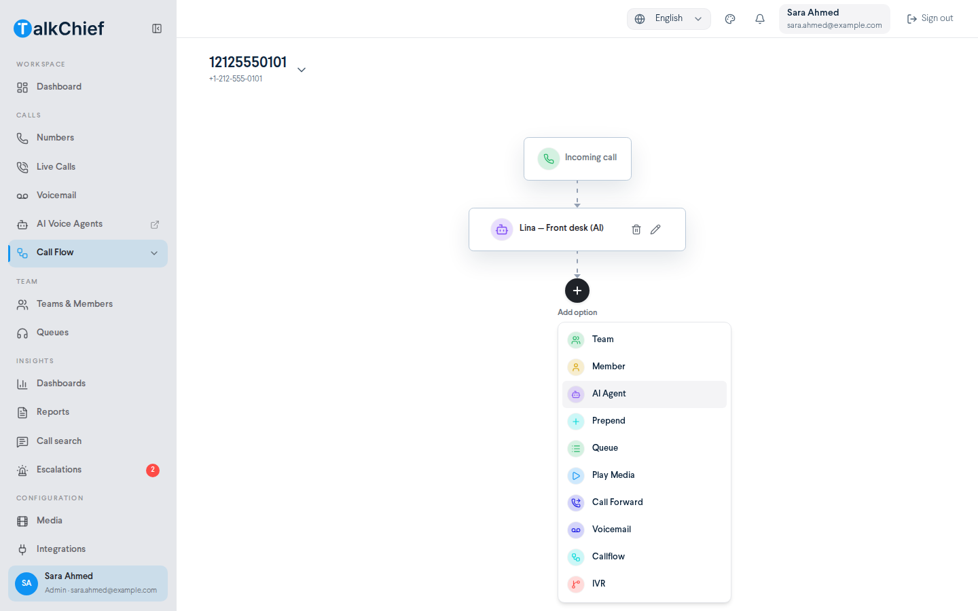Open Integrations page

88,549
